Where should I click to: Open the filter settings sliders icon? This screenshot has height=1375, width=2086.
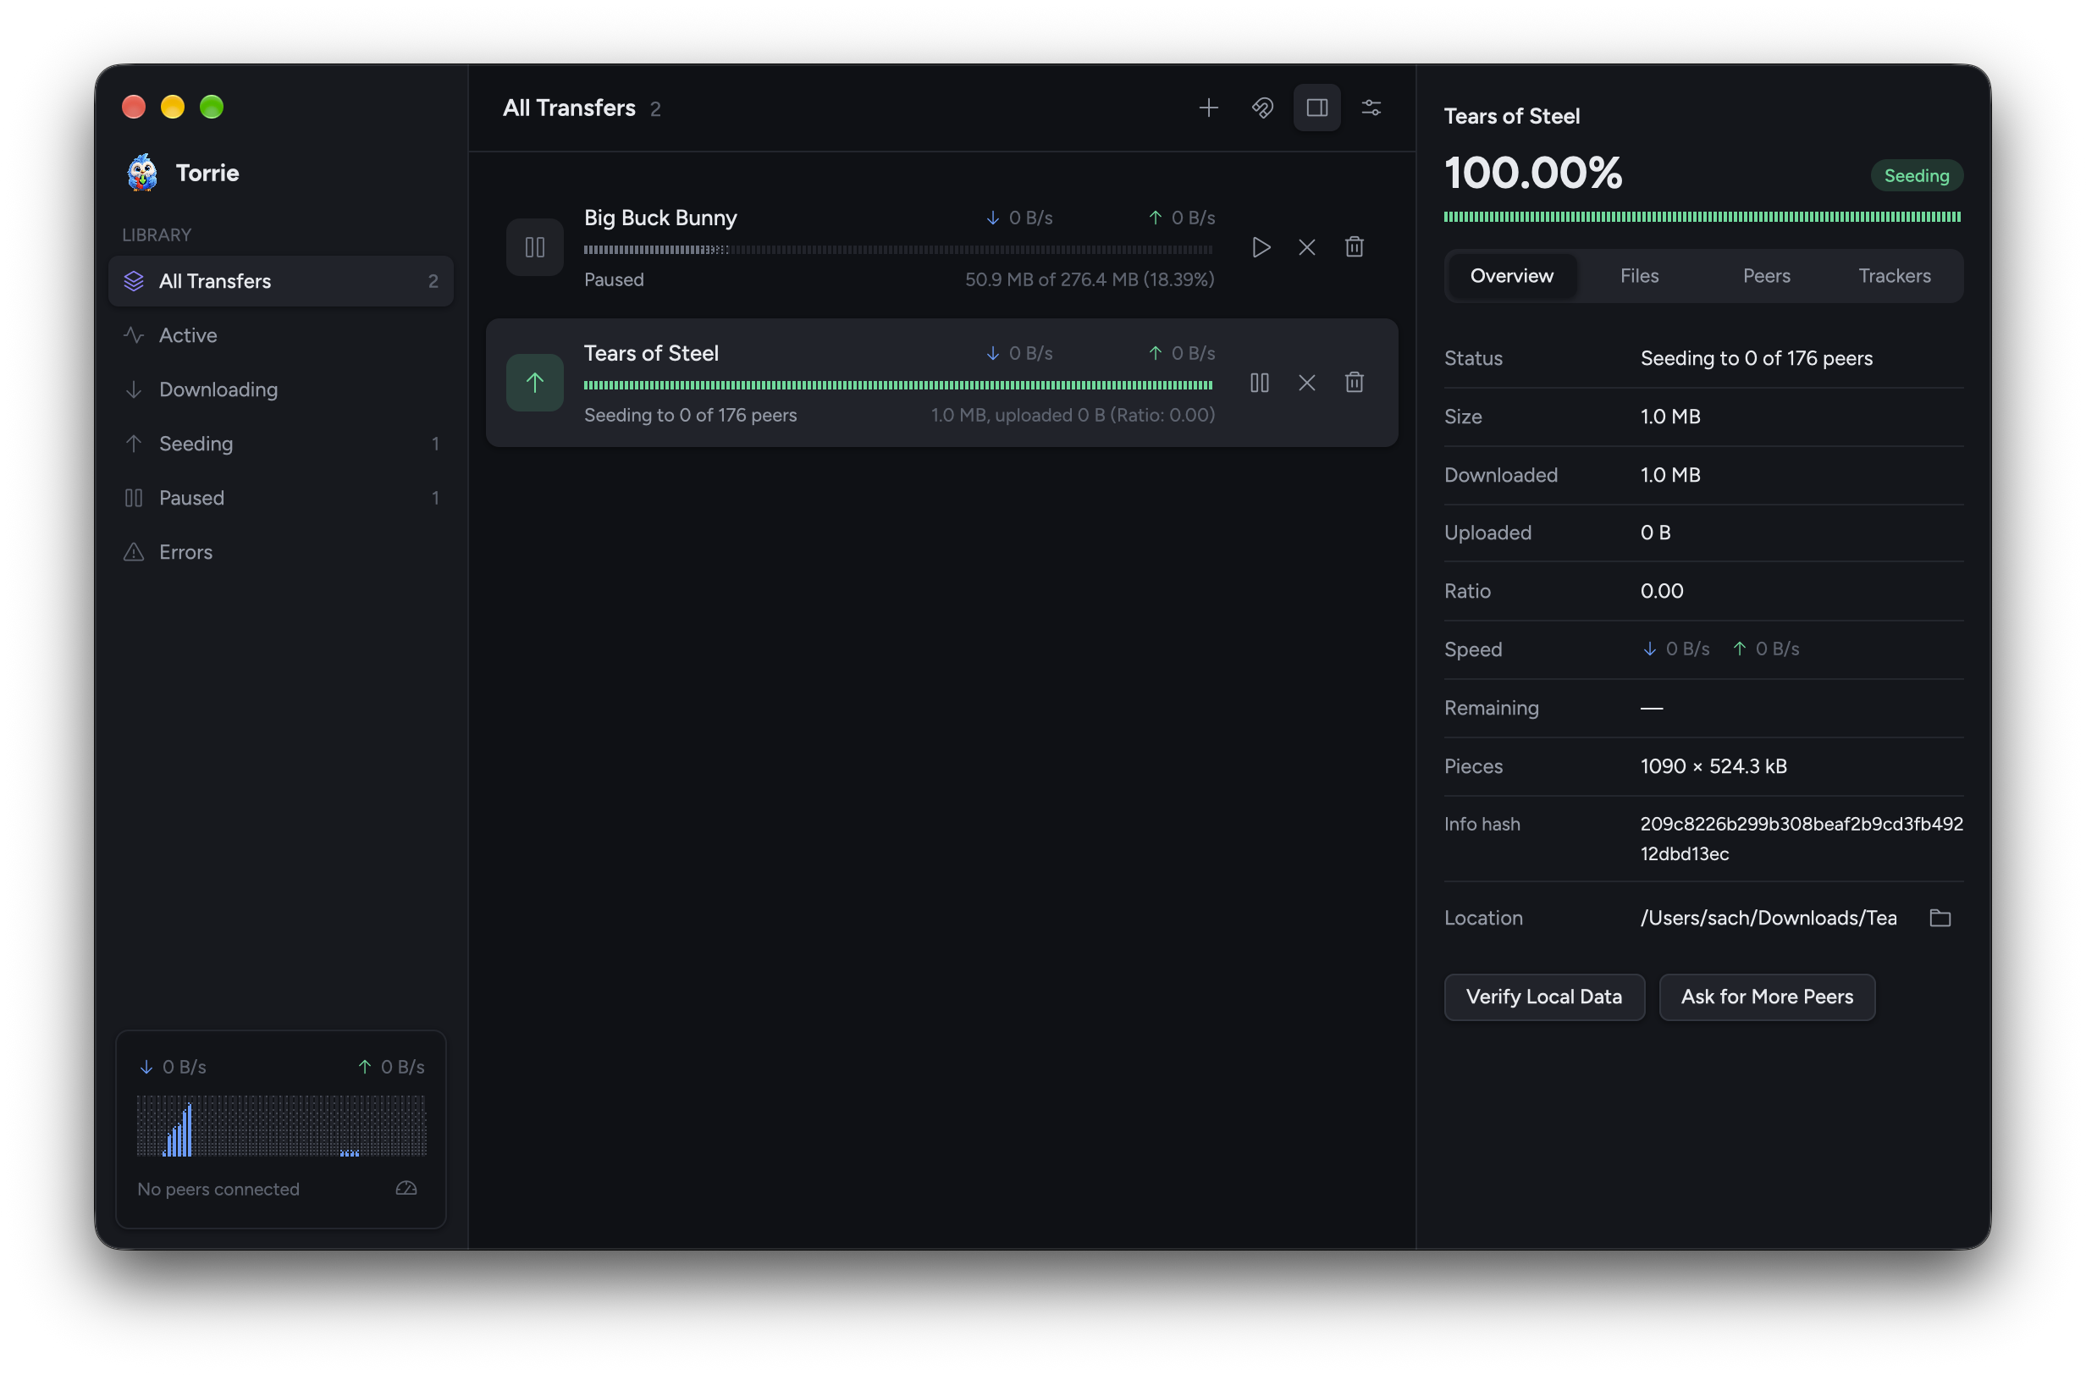click(x=1371, y=108)
